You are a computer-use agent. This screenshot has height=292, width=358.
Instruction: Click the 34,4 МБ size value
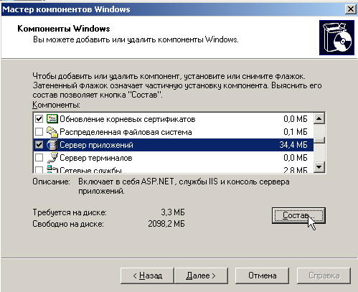(x=293, y=145)
